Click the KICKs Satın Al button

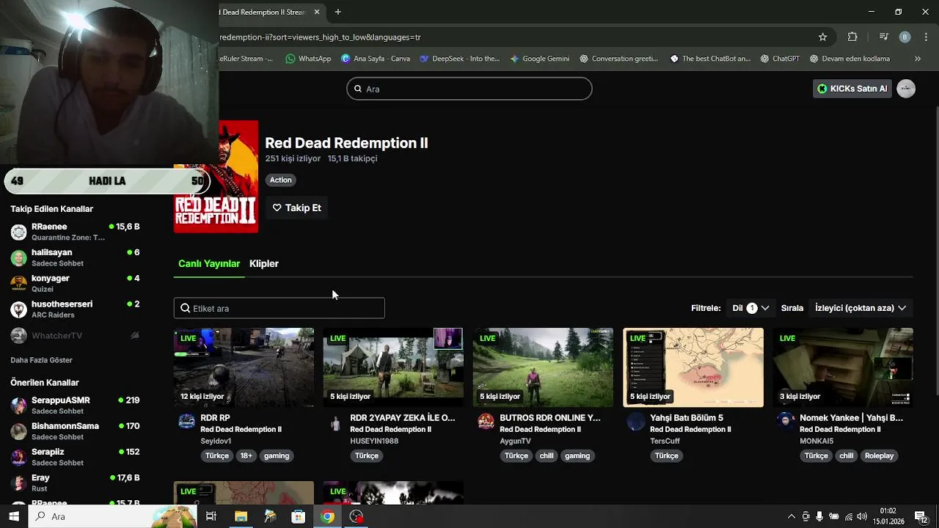tap(852, 89)
